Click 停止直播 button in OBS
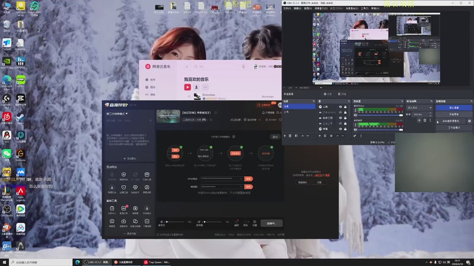Screen dimensions: 474x266 pos(454,108)
